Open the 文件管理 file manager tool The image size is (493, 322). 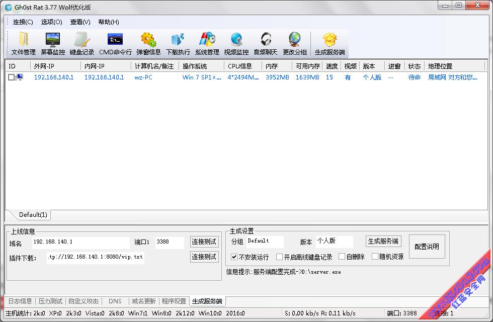[24, 43]
